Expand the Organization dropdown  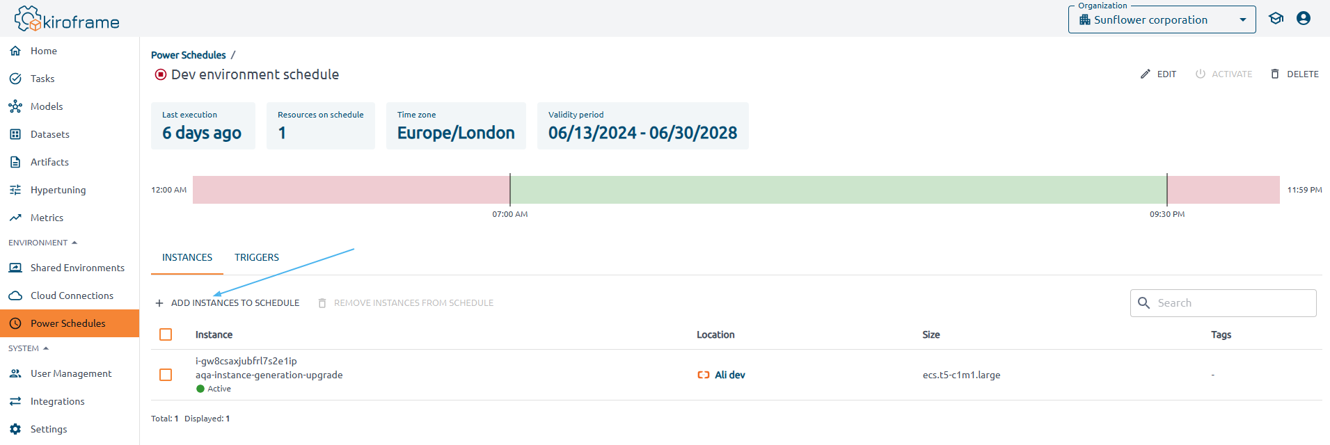[1243, 19]
